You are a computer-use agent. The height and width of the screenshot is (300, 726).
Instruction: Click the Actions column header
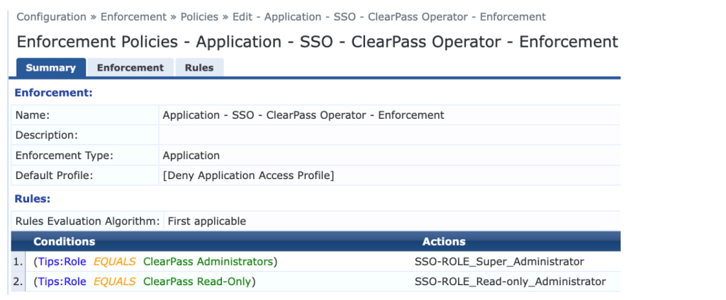444,242
